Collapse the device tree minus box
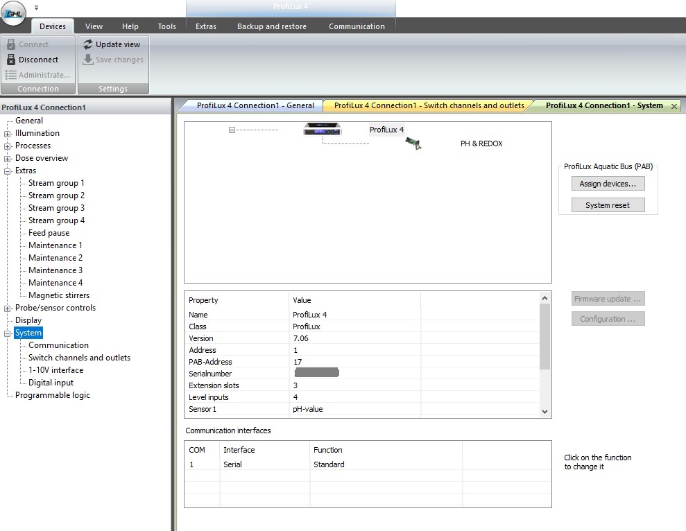 click(x=232, y=130)
